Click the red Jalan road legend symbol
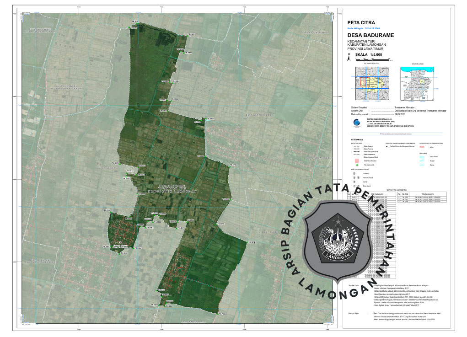Screen dimensions: 467x337 pyautogui.click(x=422, y=147)
